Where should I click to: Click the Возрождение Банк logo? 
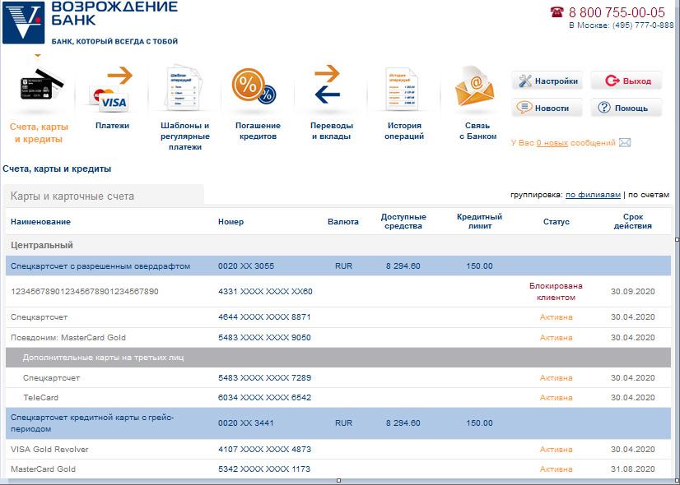click(91, 22)
